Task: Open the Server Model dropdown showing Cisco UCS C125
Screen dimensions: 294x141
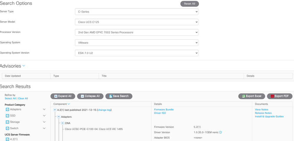Action: 137,22
